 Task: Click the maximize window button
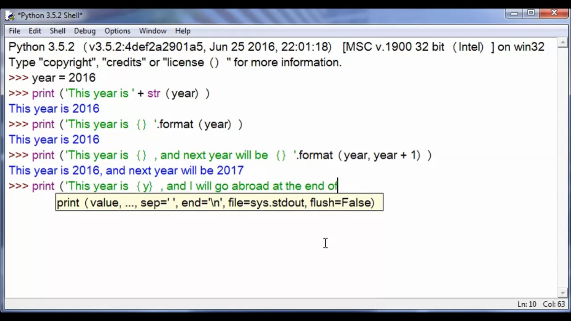[x=531, y=13]
